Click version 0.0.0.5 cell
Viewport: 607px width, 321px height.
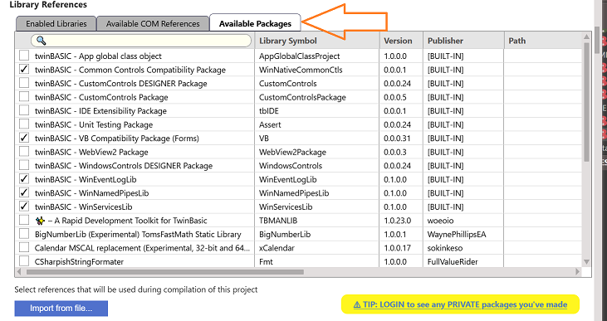click(401, 97)
